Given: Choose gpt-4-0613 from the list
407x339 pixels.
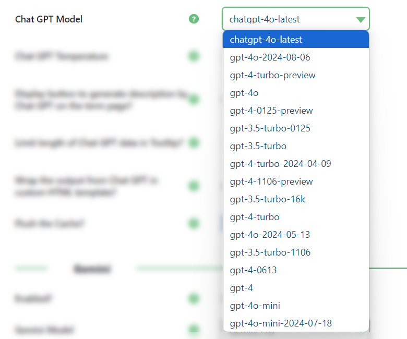Looking at the screenshot, I should 296,270.
